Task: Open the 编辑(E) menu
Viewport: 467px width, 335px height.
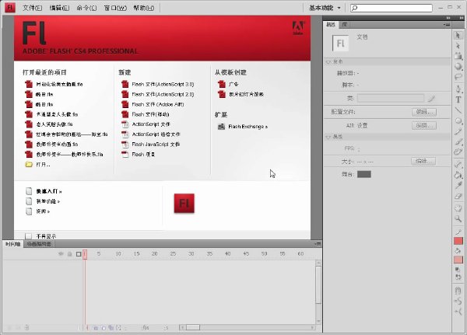Action: click(59, 8)
